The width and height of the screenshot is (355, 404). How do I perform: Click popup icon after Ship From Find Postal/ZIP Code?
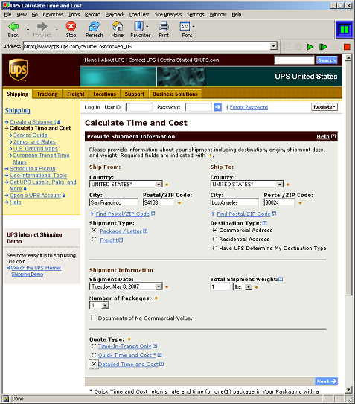(153, 214)
